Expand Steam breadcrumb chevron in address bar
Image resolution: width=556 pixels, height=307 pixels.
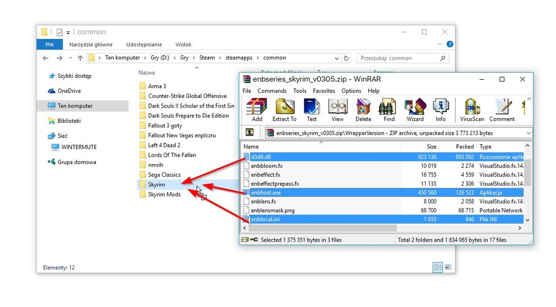pyautogui.click(x=220, y=58)
